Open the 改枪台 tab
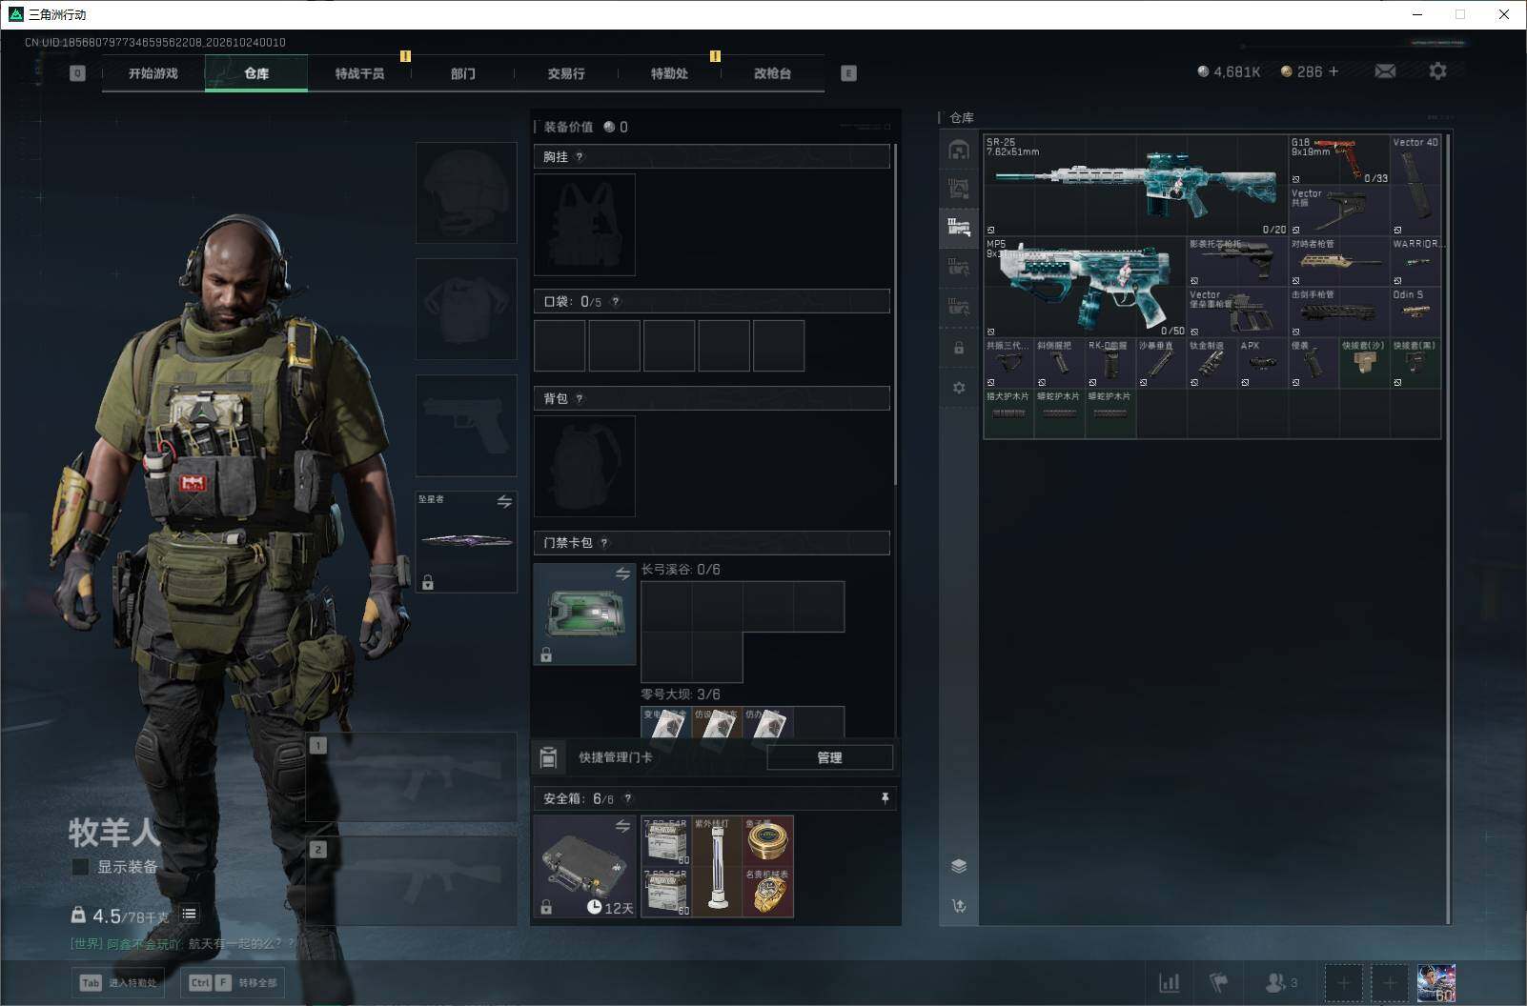Viewport: 1527px width, 1006px height. [773, 73]
